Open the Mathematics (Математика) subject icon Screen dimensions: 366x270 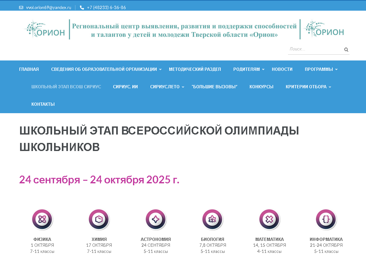pos(269,220)
